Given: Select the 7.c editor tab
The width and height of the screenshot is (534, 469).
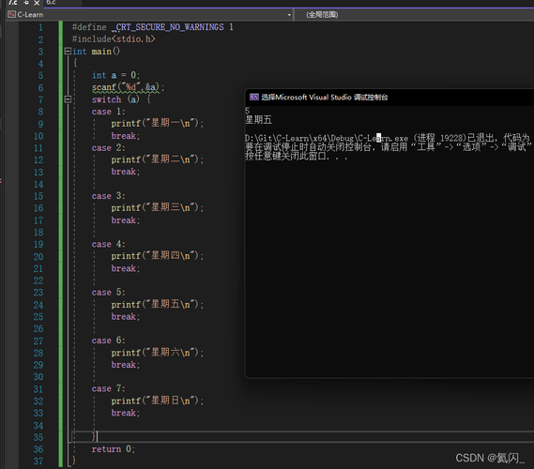Looking at the screenshot, I should (13, 3).
